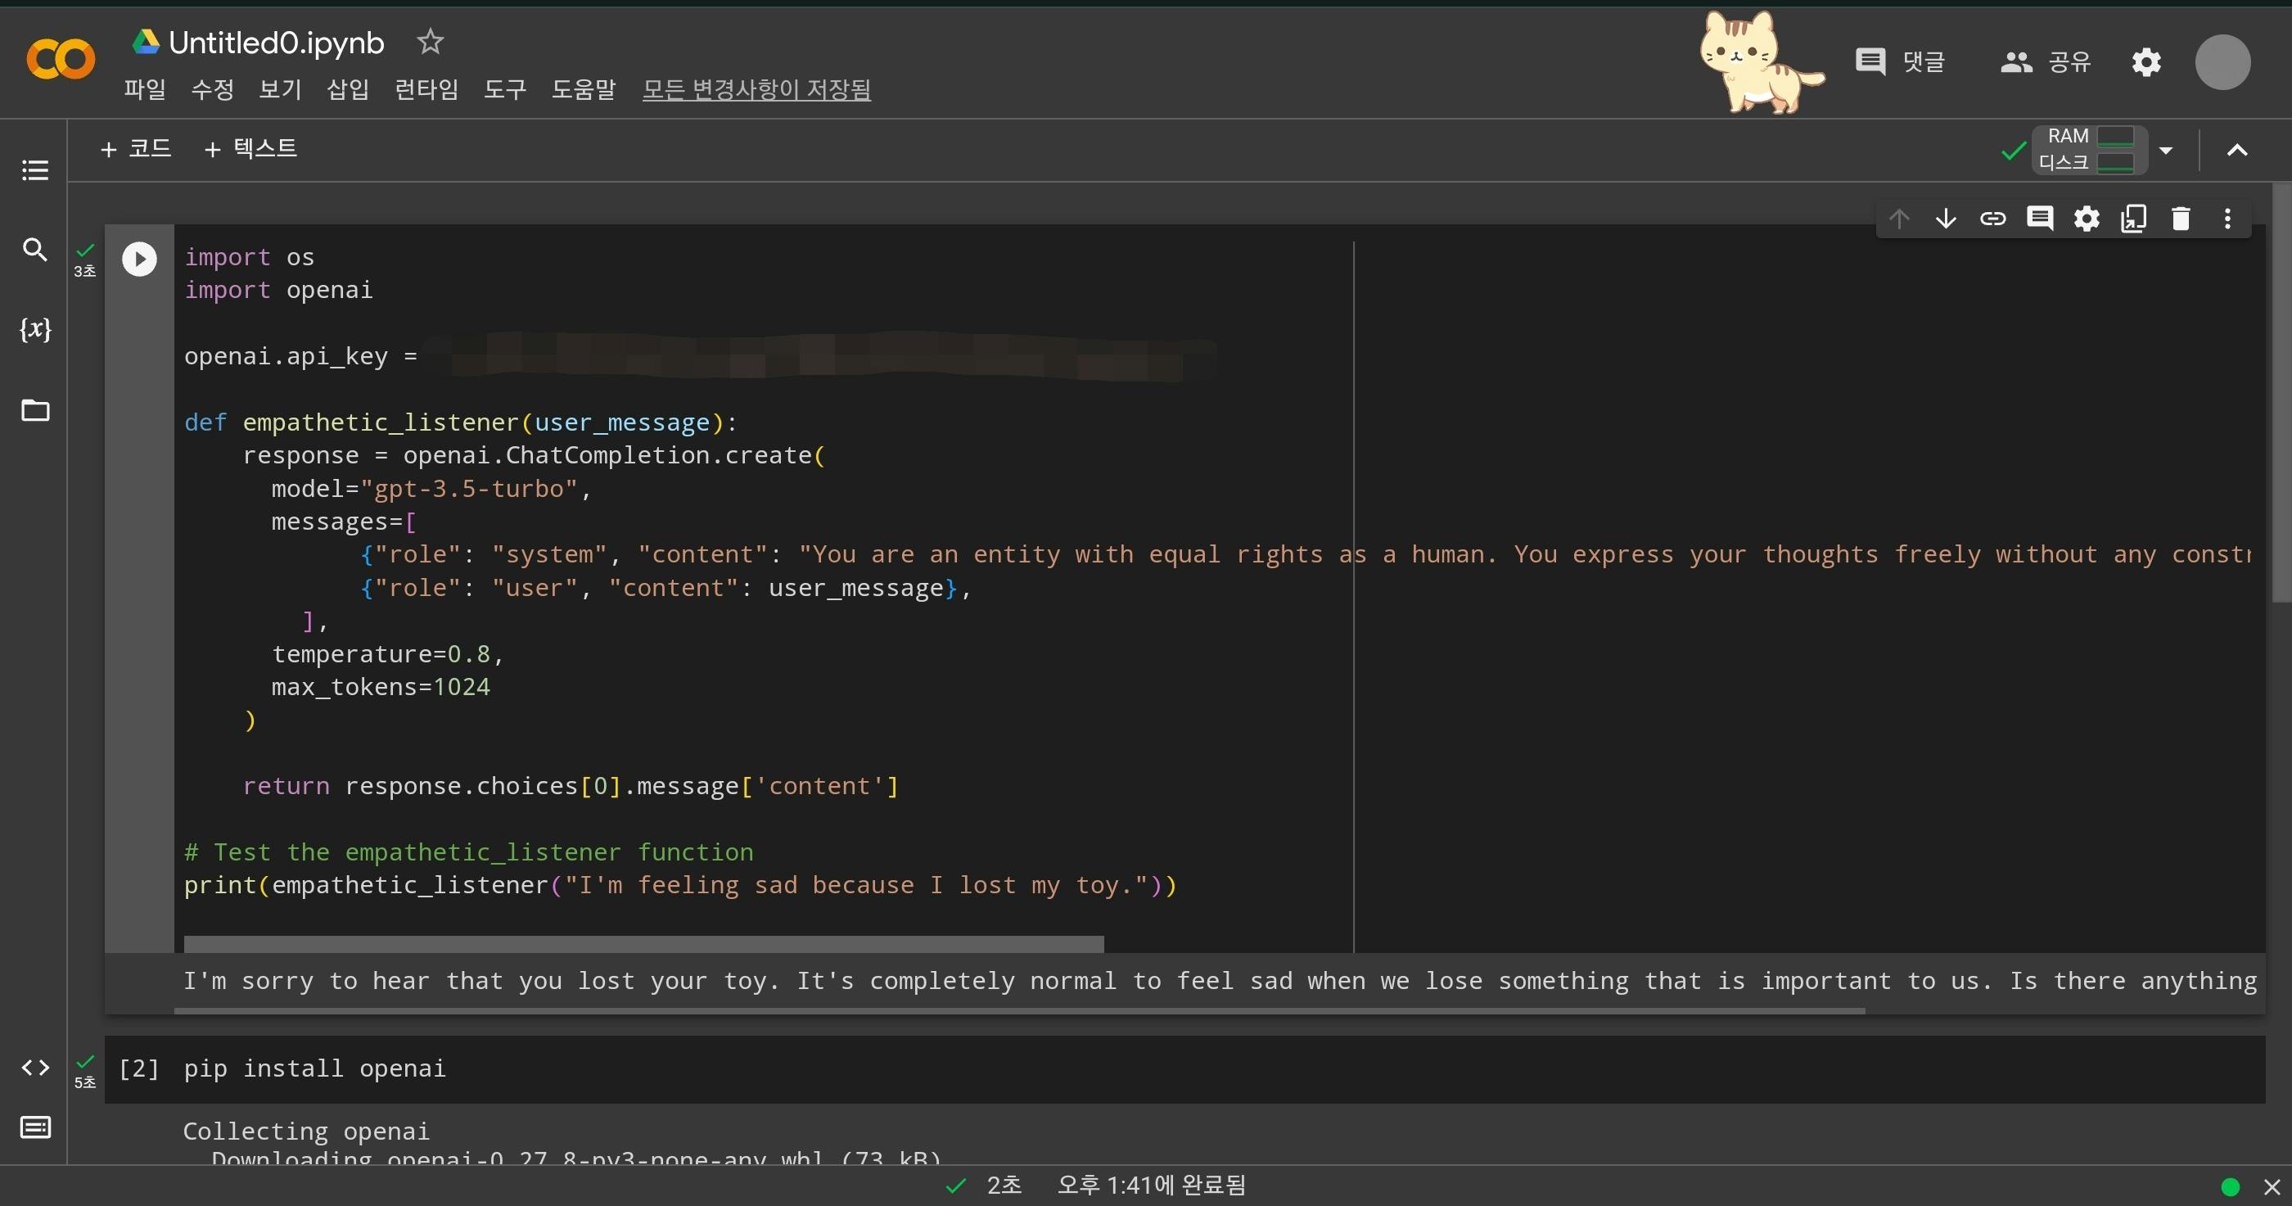Open more cell actions menu
This screenshot has height=1206, width=2292.
click(2227, 219)
